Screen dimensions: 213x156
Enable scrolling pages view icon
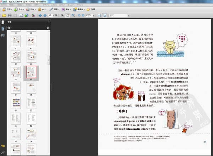tap(99, 15)
